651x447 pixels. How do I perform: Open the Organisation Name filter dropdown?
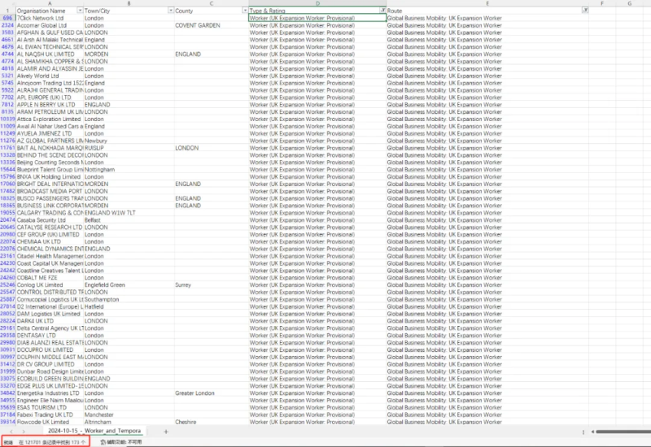pyautogui.click(x=80, y=11)
